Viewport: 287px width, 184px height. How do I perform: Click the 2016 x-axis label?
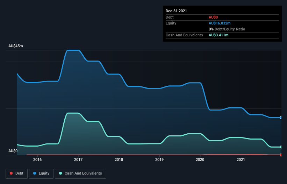click(37, 160)
